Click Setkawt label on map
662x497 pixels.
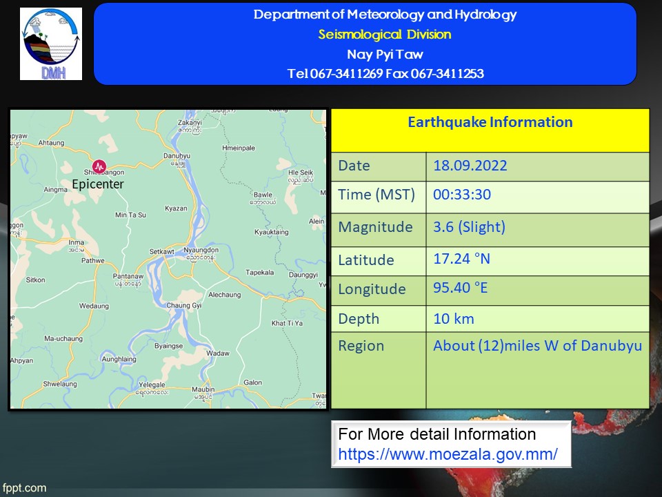[161, 252]
